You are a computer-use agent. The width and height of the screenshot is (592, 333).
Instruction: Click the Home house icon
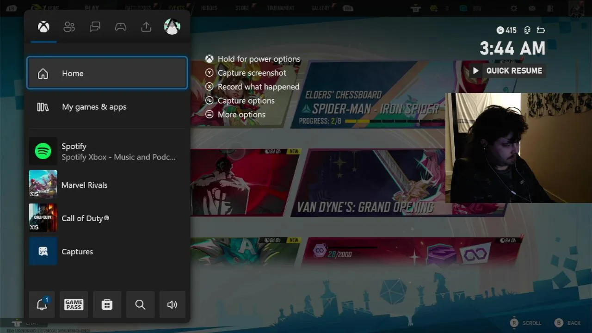43,74
